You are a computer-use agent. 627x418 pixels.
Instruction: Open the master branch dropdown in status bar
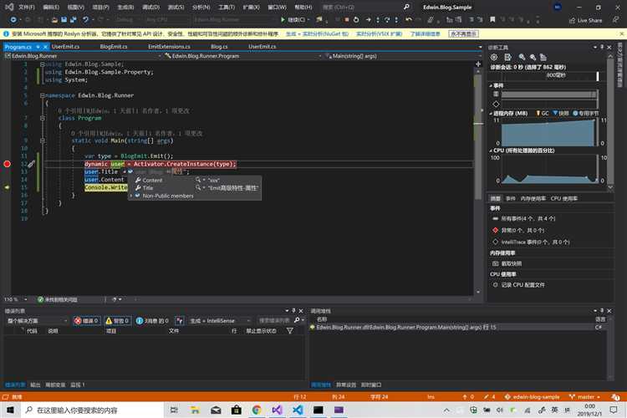click(x=584, y=397)
